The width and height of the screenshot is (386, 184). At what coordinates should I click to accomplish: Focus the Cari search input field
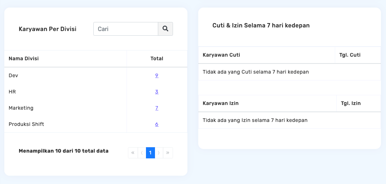[126, 29]
